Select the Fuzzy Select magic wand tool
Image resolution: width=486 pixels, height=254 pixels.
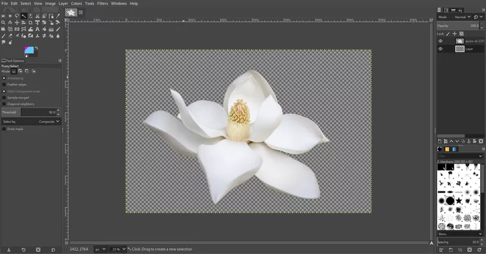click(23, 16)
